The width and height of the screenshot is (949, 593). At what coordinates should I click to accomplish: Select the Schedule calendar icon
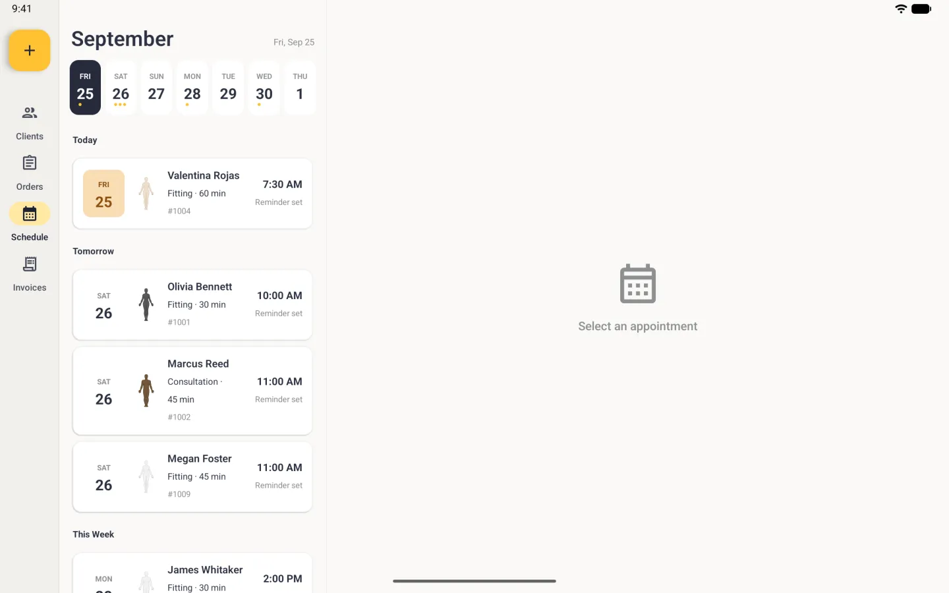tap(30, 213)
